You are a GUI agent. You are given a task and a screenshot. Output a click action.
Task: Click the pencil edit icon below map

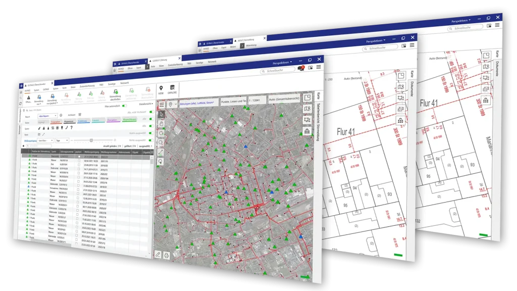(x=158, y=254)
